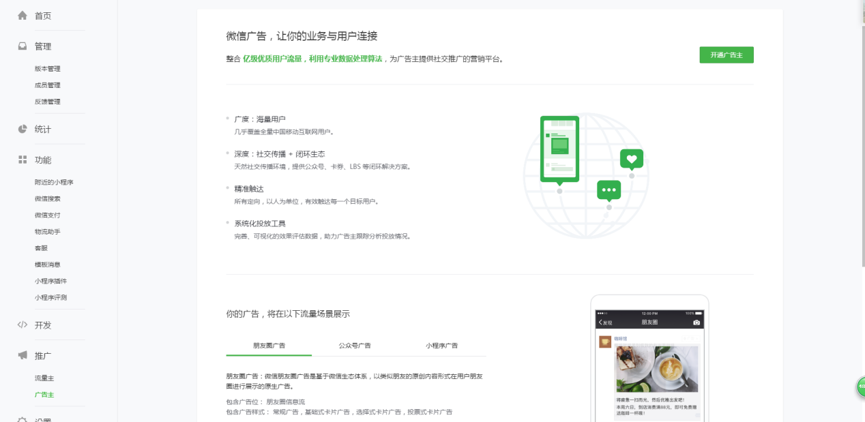Select the green 广告主 sidebar item
865x422 pixels.
[x=44, y=394]
